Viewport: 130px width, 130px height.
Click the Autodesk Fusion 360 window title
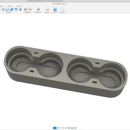[x=45, y=1]
